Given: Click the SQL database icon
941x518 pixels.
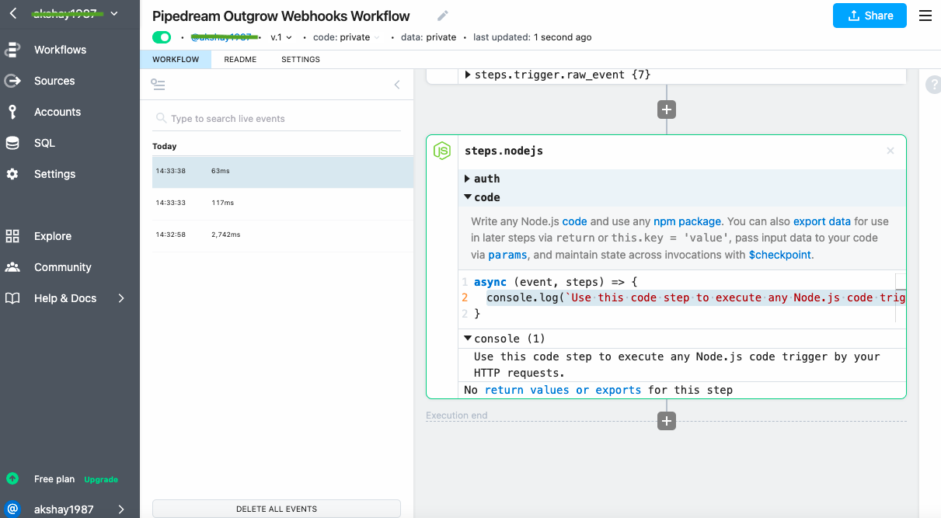Looking at the screenshot, I should [x=12, y=143].
